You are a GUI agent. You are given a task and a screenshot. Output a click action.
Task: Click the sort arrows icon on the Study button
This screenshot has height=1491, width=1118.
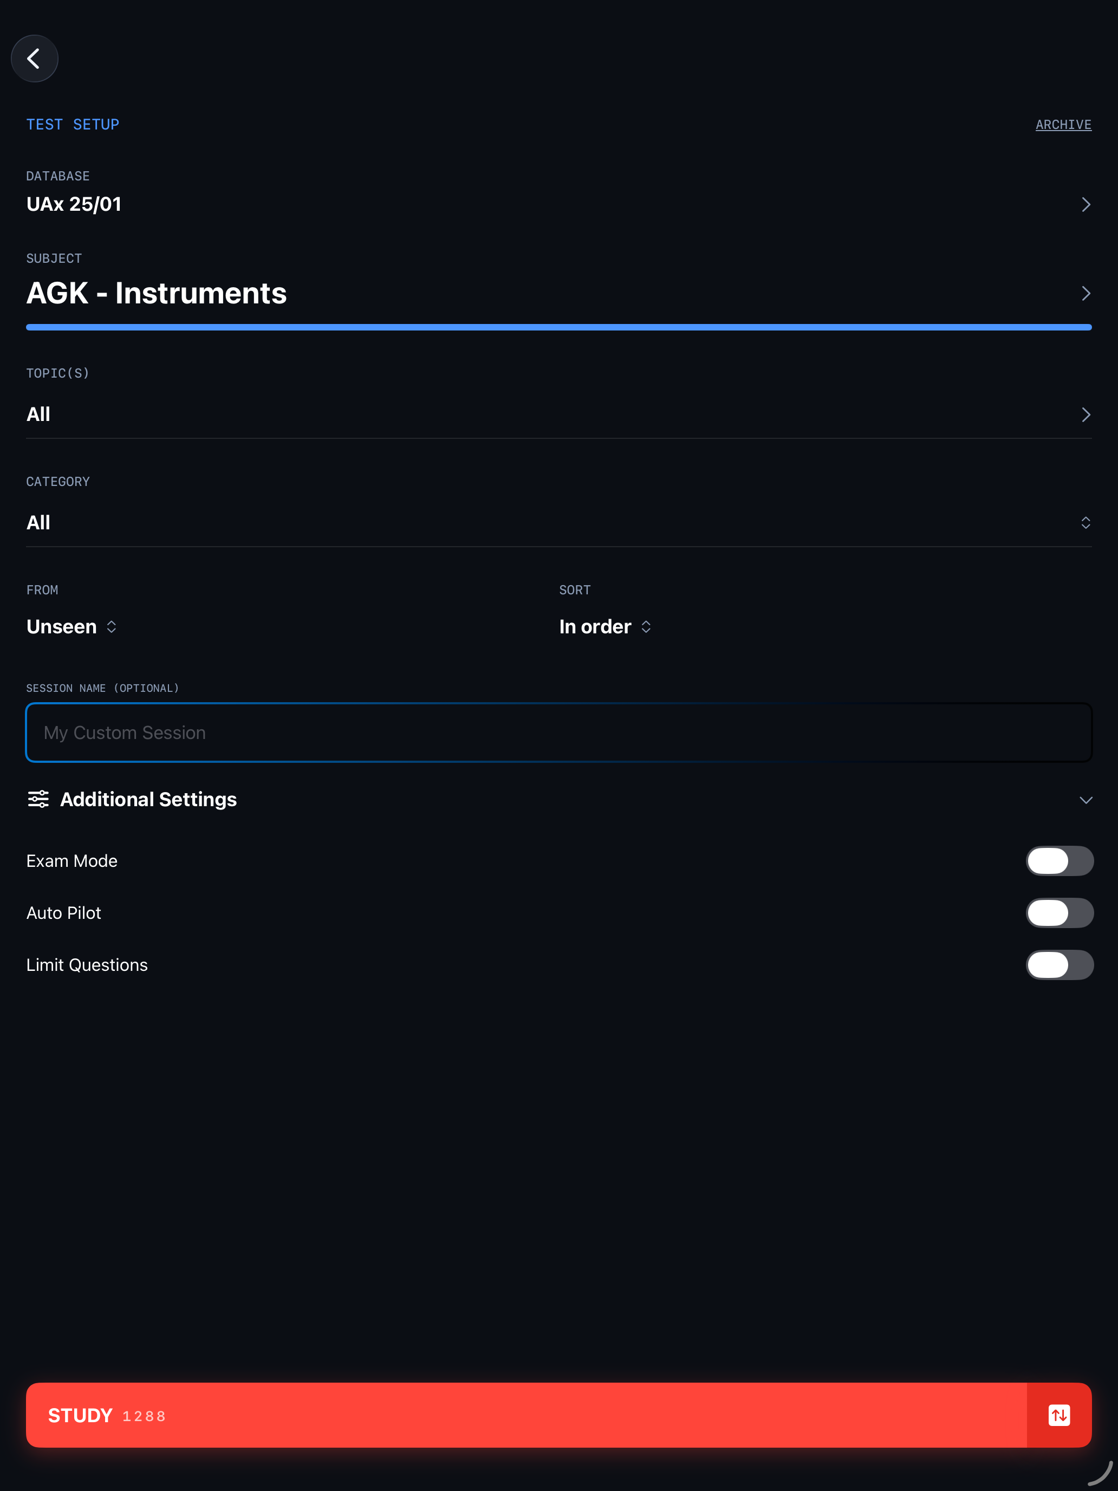click(1059, 1416)
